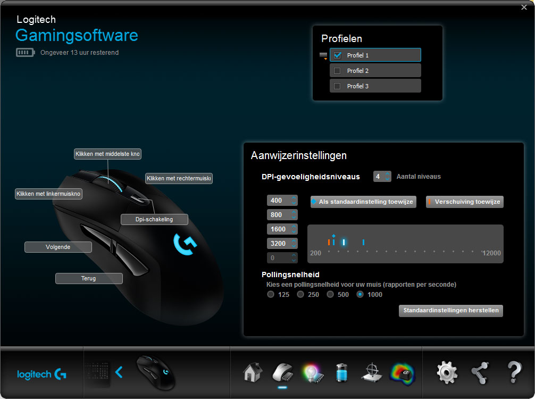The width and height of the screenshot is (535, 399).
Task: Select polling rate 250
Action: click(x=300, y=294)
